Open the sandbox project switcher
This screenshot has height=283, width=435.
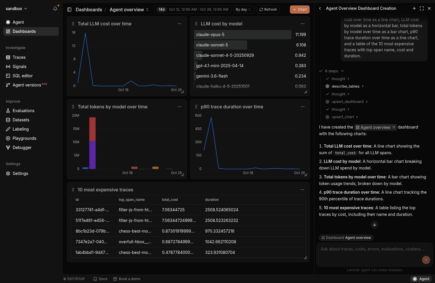pos(17,9)
